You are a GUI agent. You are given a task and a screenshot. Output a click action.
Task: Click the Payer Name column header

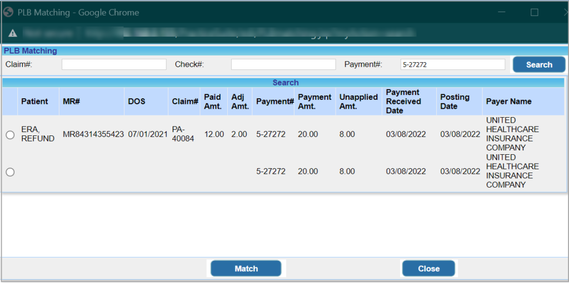pyautogui.click(x=508, y=102)
